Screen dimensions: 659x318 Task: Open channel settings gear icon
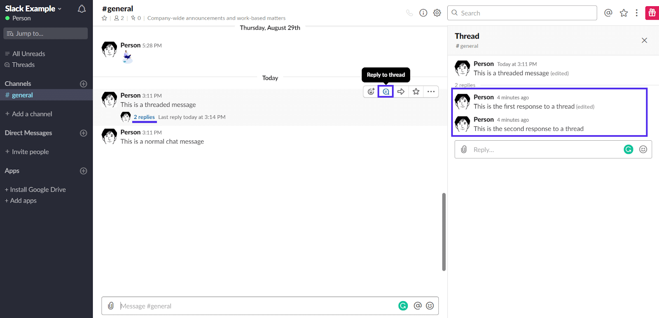(437, 13)
